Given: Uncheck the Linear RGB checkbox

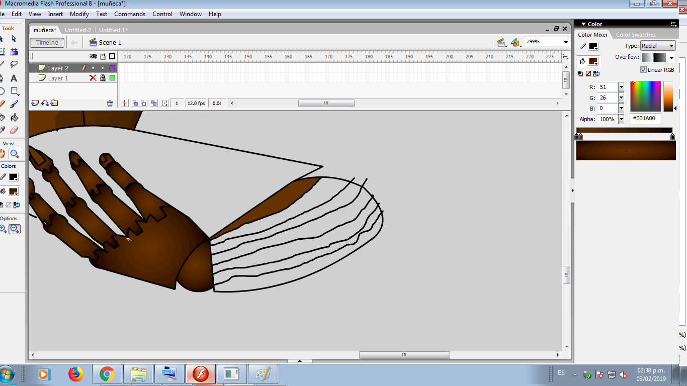Looking at the screenshot, I should 643,70.
